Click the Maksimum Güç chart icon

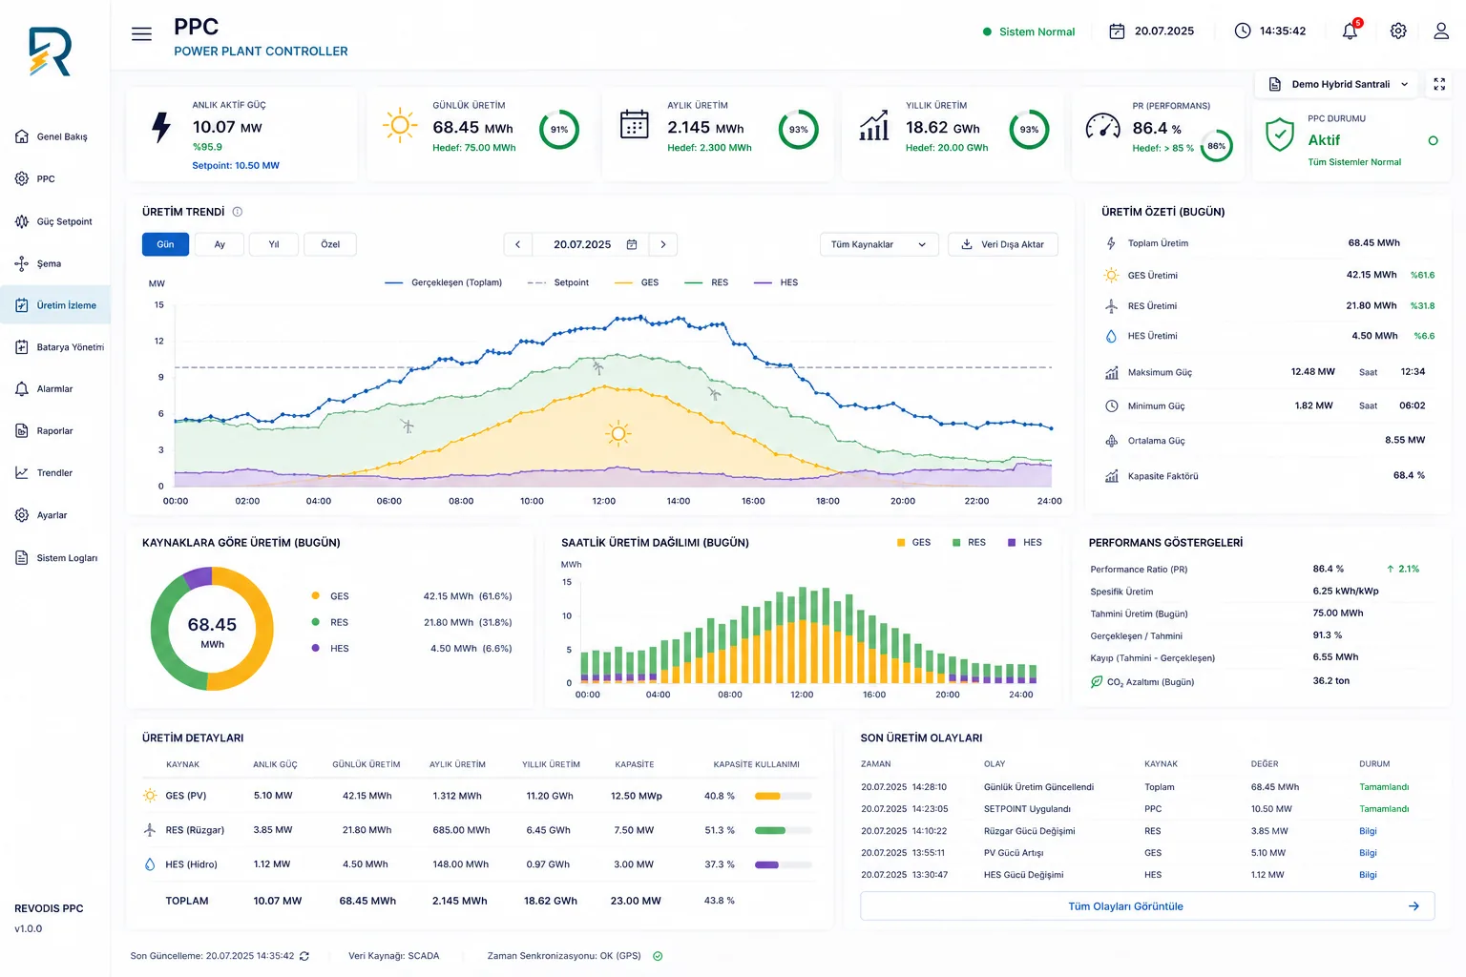pyautogui.click(x=1111, y=373)
